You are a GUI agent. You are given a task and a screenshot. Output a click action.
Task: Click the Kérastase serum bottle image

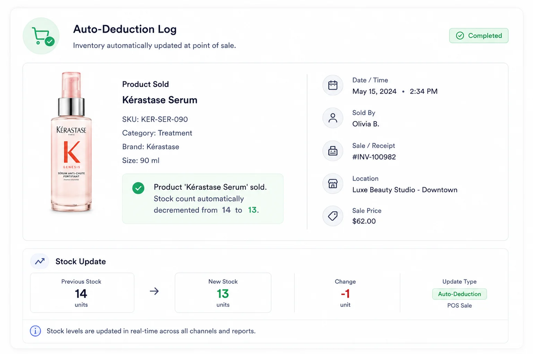tap(71, 142)
